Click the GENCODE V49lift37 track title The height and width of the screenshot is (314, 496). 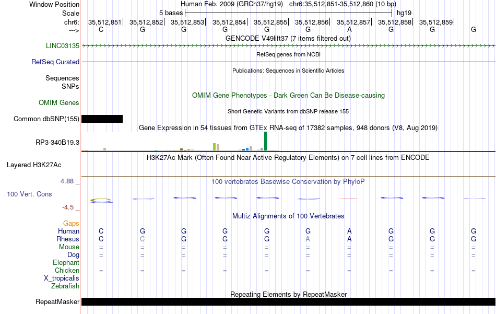[x=288, y=38]
